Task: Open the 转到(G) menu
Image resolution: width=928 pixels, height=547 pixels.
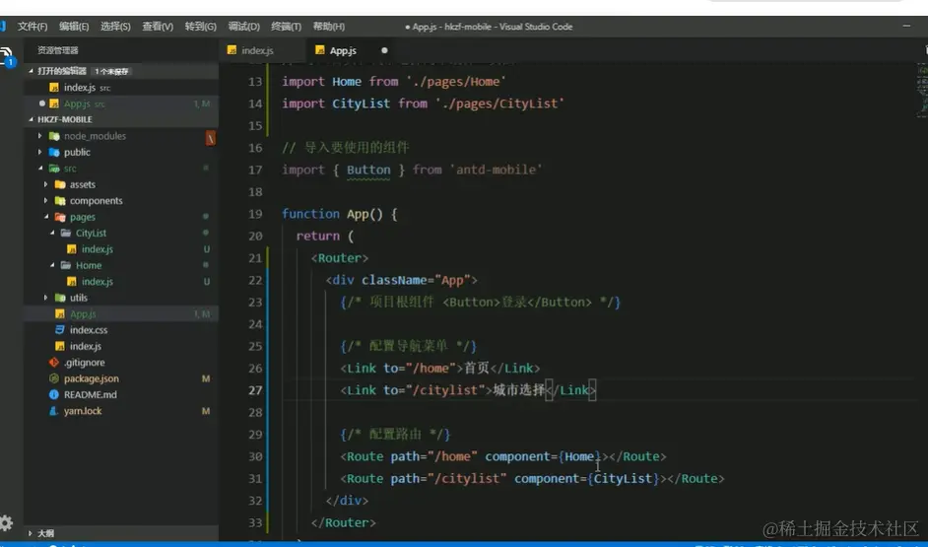Action: [201, 27]
